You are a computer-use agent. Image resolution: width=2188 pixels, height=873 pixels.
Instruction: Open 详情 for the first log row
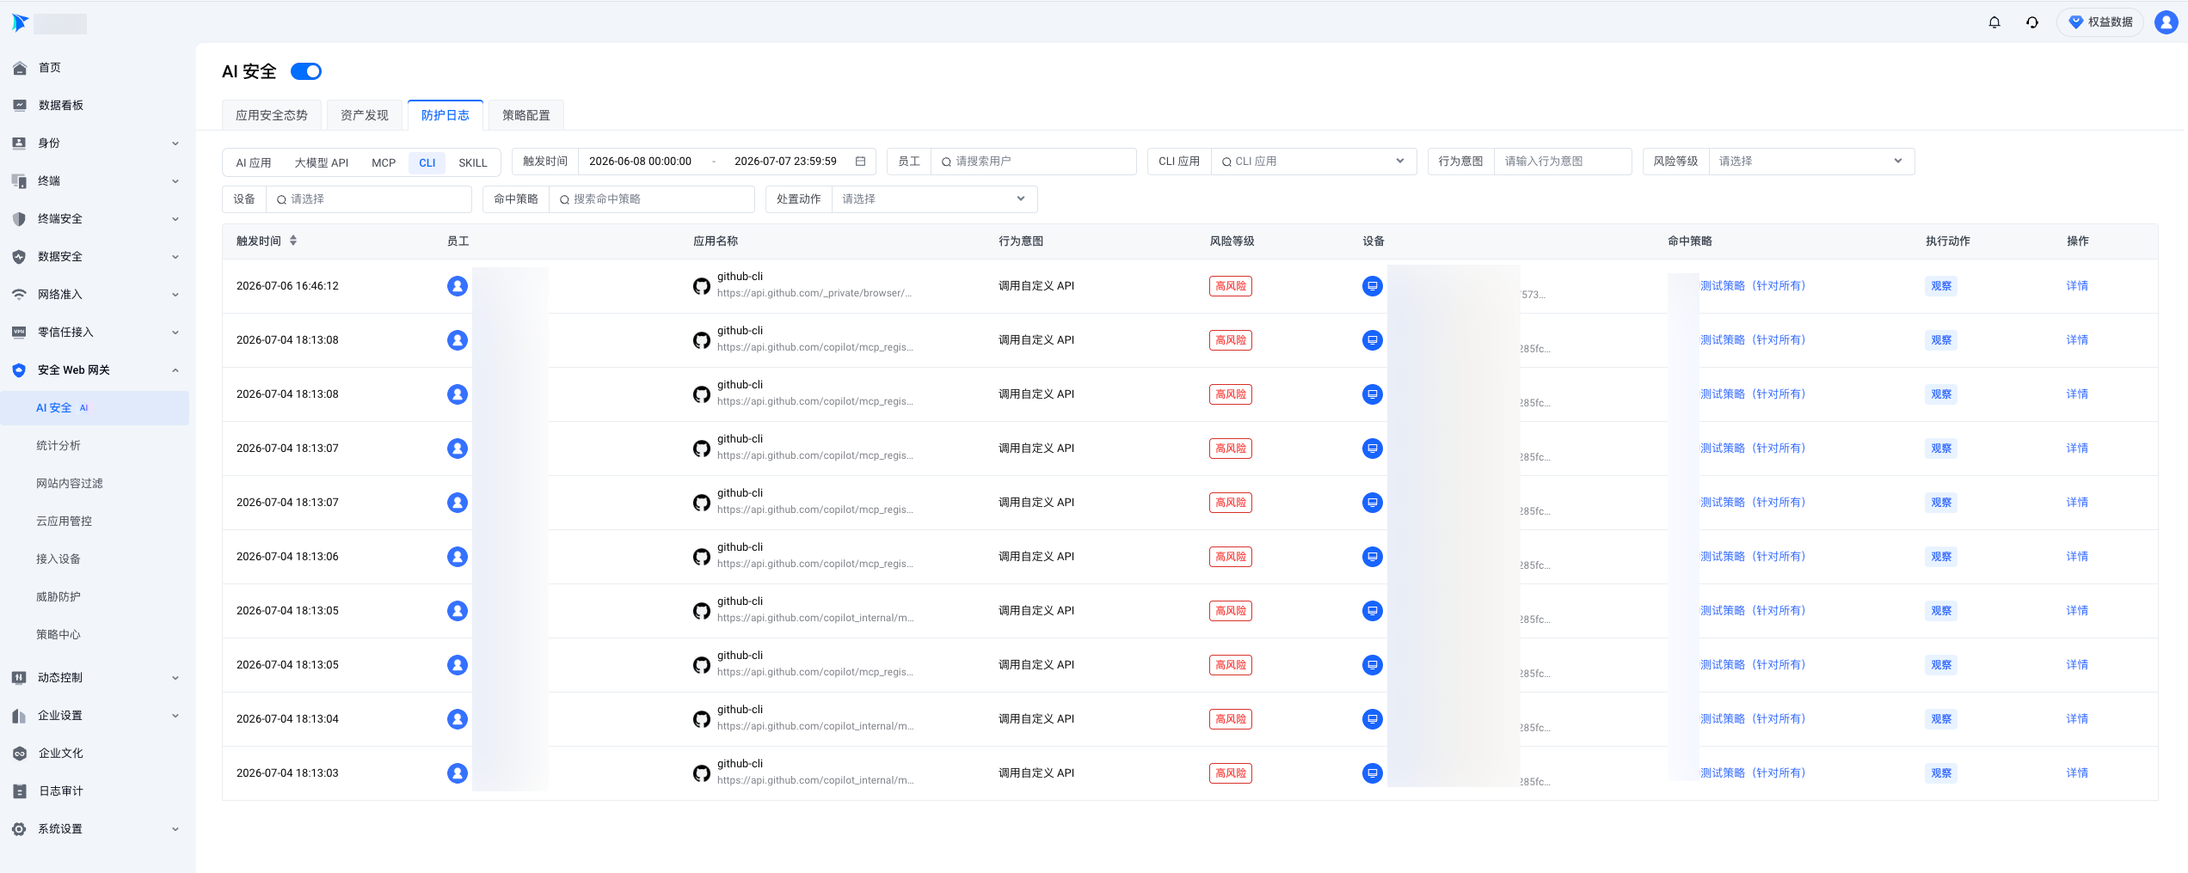2077,286
